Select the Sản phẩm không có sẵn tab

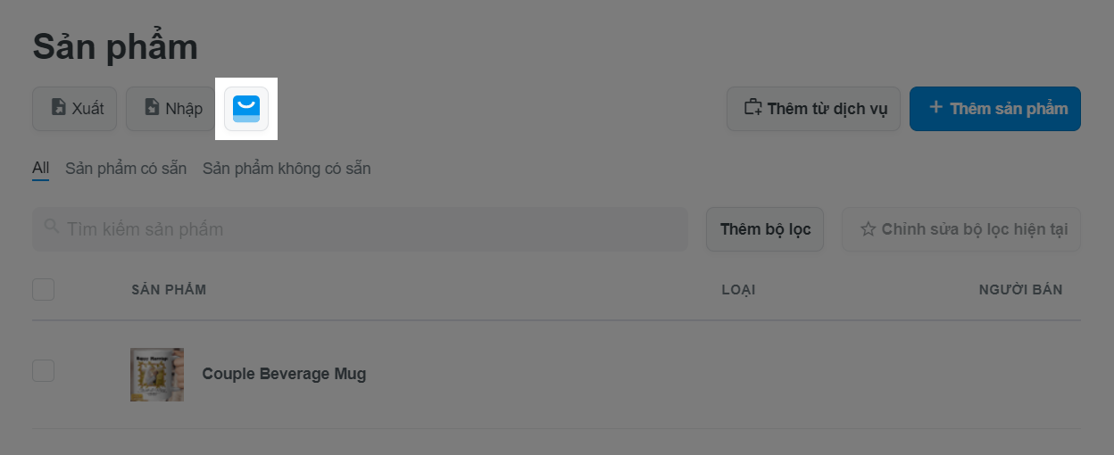click(287, 169)
